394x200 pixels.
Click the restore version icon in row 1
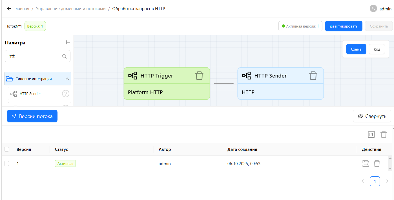(366, 163)
